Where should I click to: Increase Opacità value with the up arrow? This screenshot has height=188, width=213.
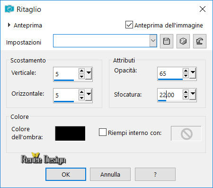186,71
